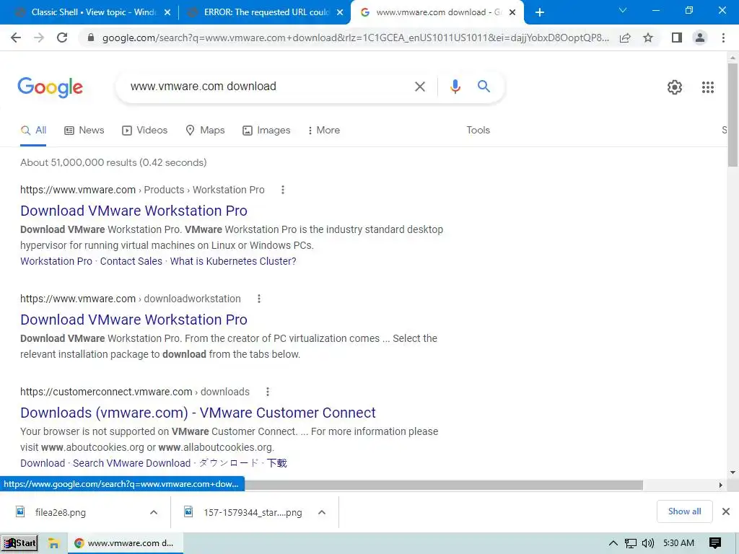The height and width of the screenshot is (554, 739).
Task: Click Show all downloads button
Action: coord(684,511)
